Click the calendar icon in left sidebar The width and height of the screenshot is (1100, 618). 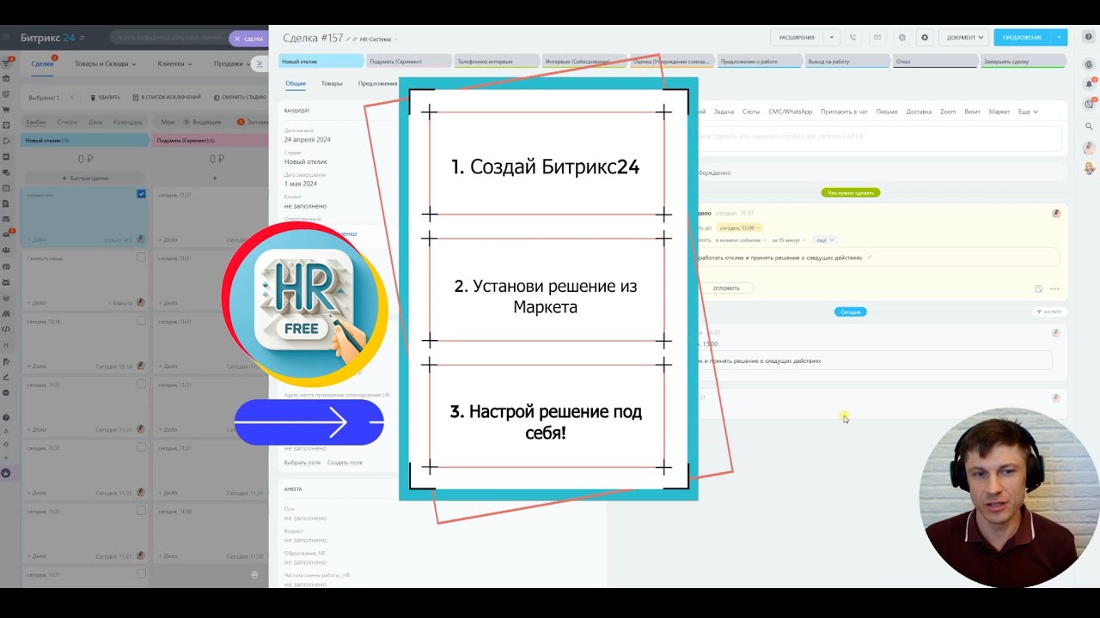(6, 188)
